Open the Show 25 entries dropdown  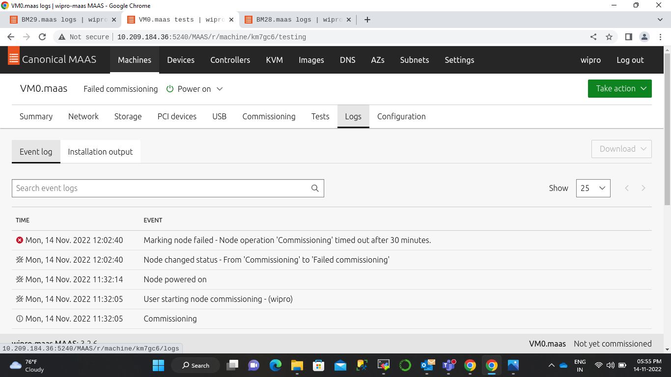click(593, 188)
